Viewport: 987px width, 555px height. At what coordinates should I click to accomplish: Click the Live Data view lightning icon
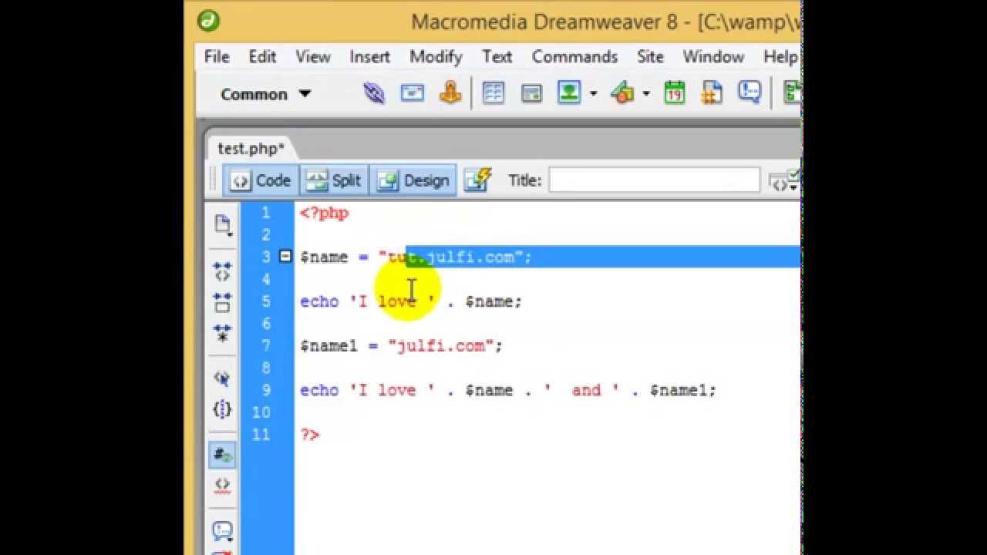click(x=478, y=180)
